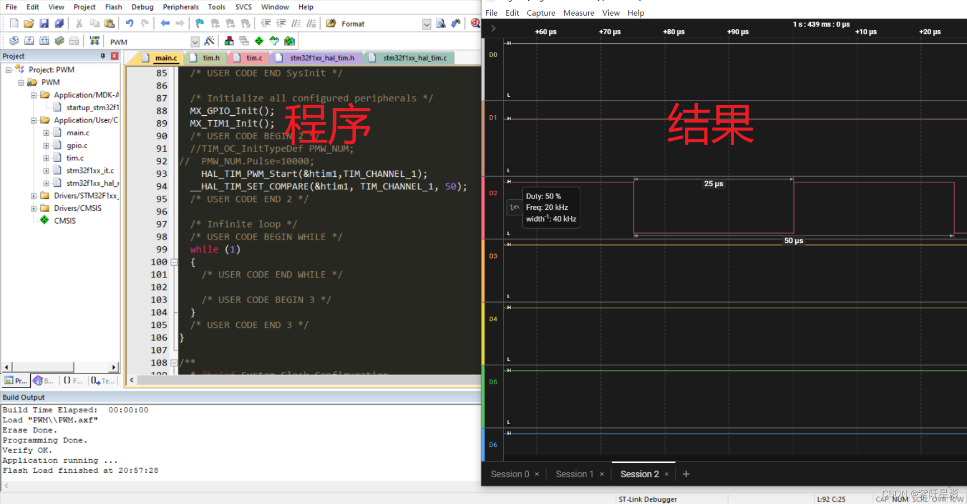Viewport: 967px width, 504px height.
Task: Click the Rebuild all target files icon
Action: click(x=44, y=40)
